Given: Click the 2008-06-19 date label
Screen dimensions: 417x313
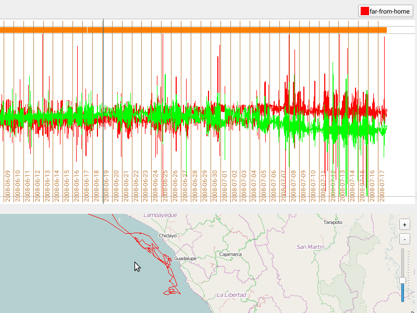Looking at the screenshot, I should (106, 186).
